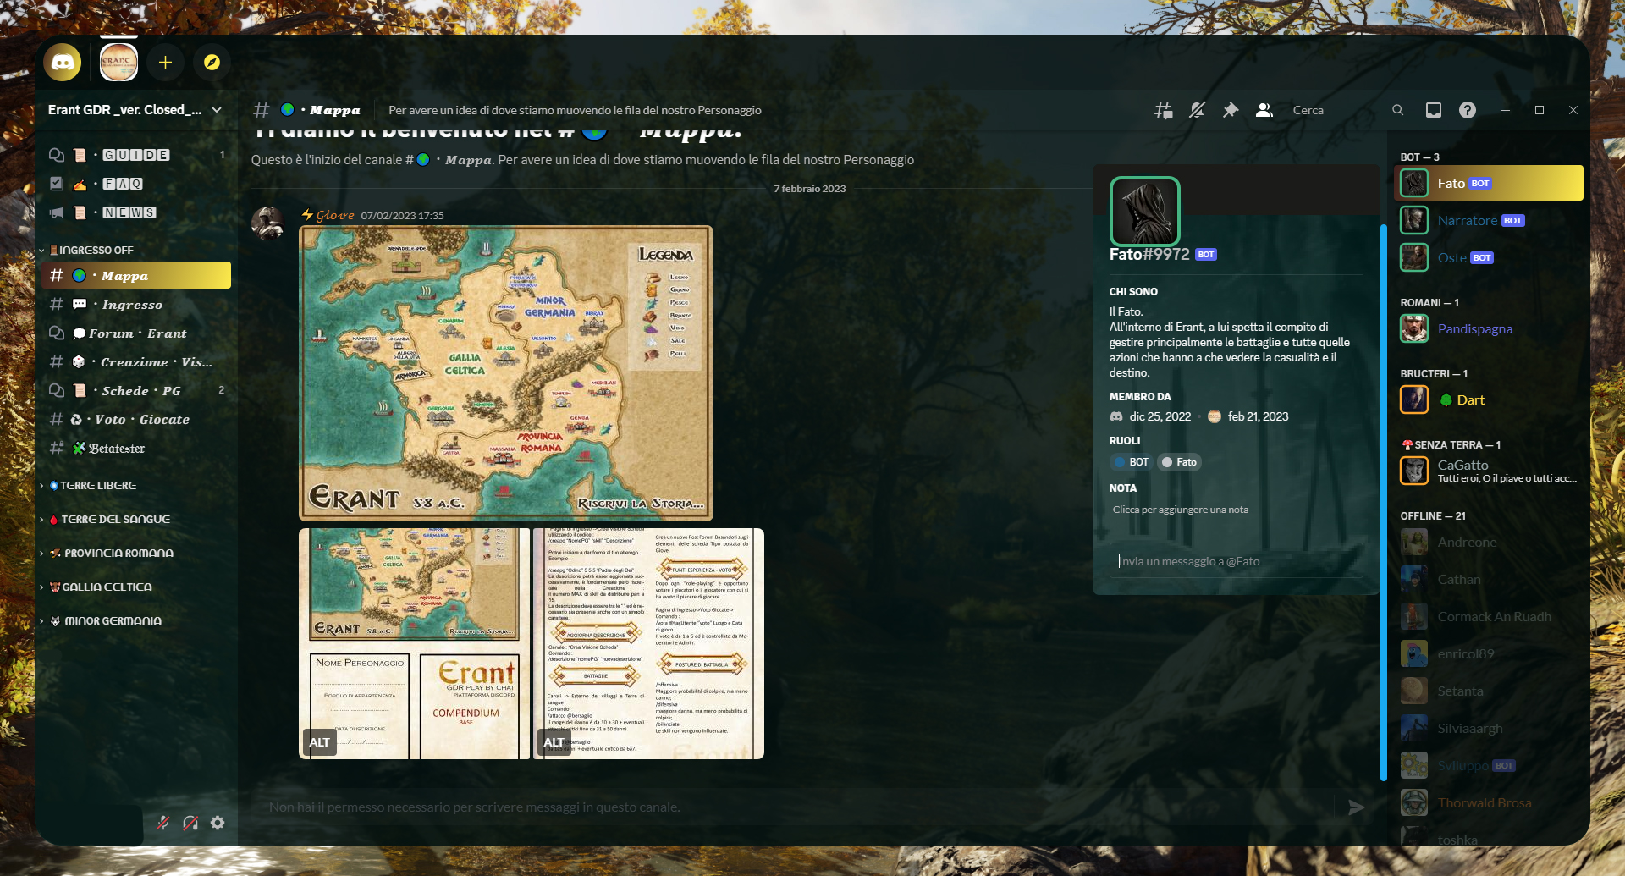
Task: Select Fato bot in member list
Action: coord(1488,183)
